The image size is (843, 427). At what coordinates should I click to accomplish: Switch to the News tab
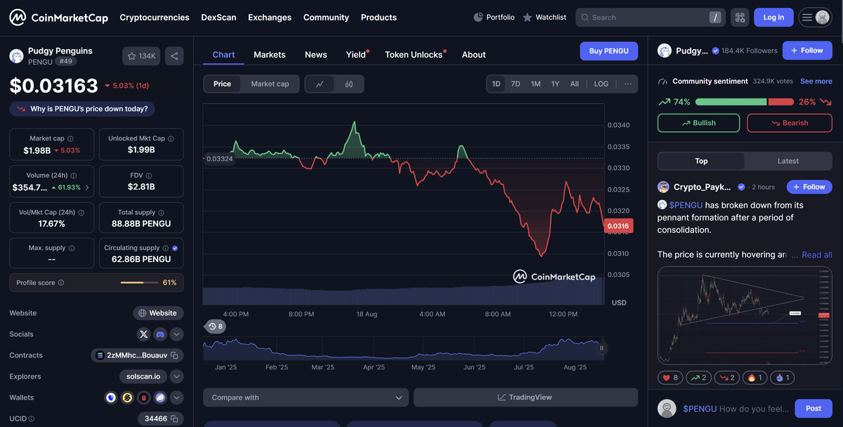[x=316, y=54]
